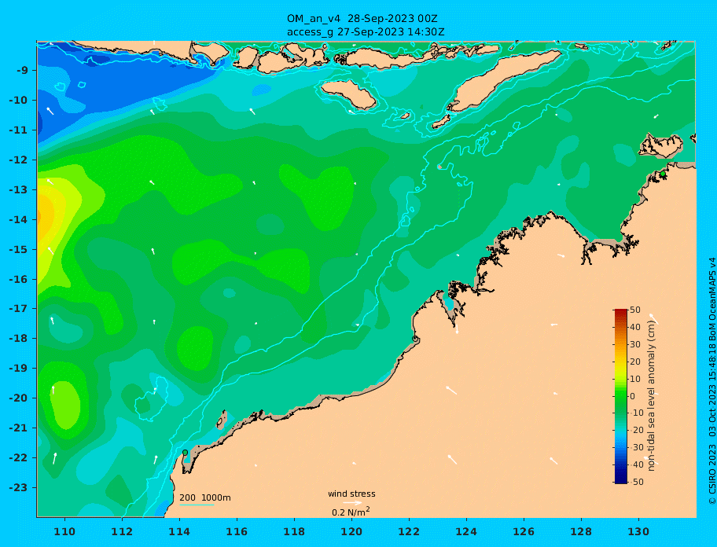Click the wind stress reference arrow in legend
The width and height of the screenshot is (717, 547).
coord(352,503)
